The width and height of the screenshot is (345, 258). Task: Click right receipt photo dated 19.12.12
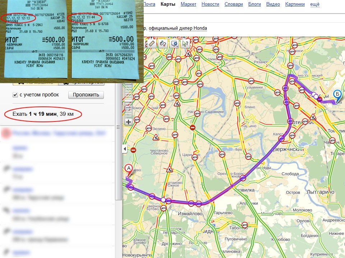pyautogui.click(x=105, y=39)
